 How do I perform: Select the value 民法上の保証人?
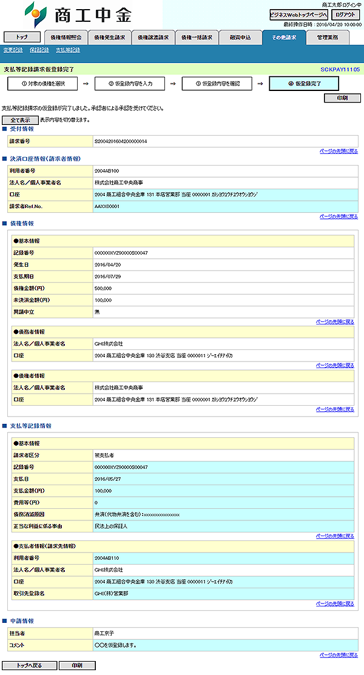pos(111,526)
